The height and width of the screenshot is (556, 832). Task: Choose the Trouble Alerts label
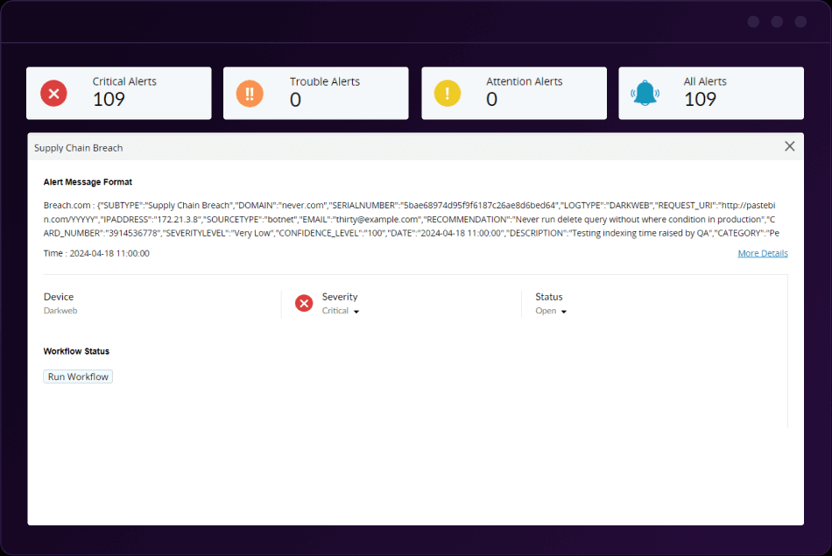pyautogui.click(x=325, y=81)
